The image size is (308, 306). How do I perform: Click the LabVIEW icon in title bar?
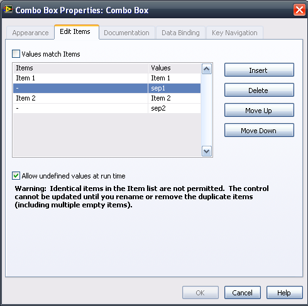coord(8,9)
